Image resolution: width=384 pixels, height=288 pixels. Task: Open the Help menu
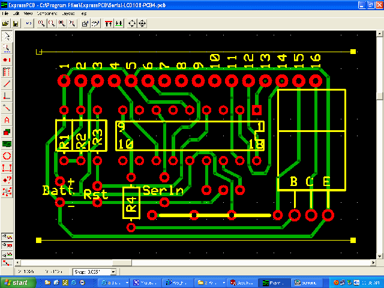pyautogui.click(x=84, y=13)
